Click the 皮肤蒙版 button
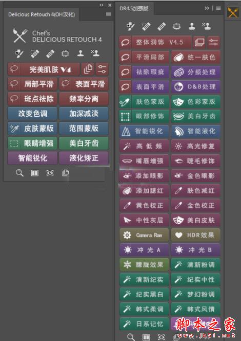Viewport: 241px width, 341px height. click(x=32, y=128)
